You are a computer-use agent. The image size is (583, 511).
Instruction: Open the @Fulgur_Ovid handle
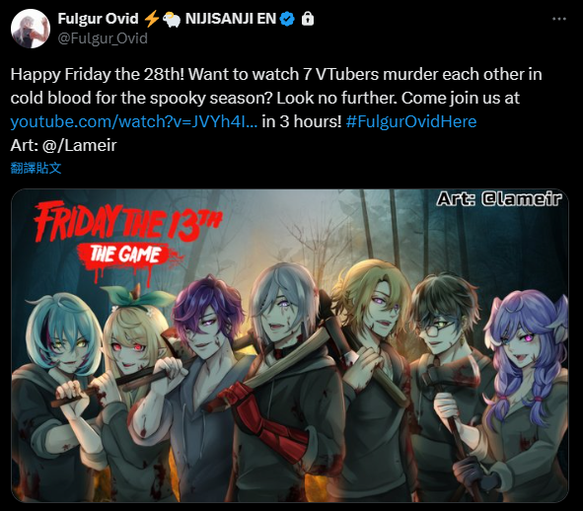pos(103,38)
